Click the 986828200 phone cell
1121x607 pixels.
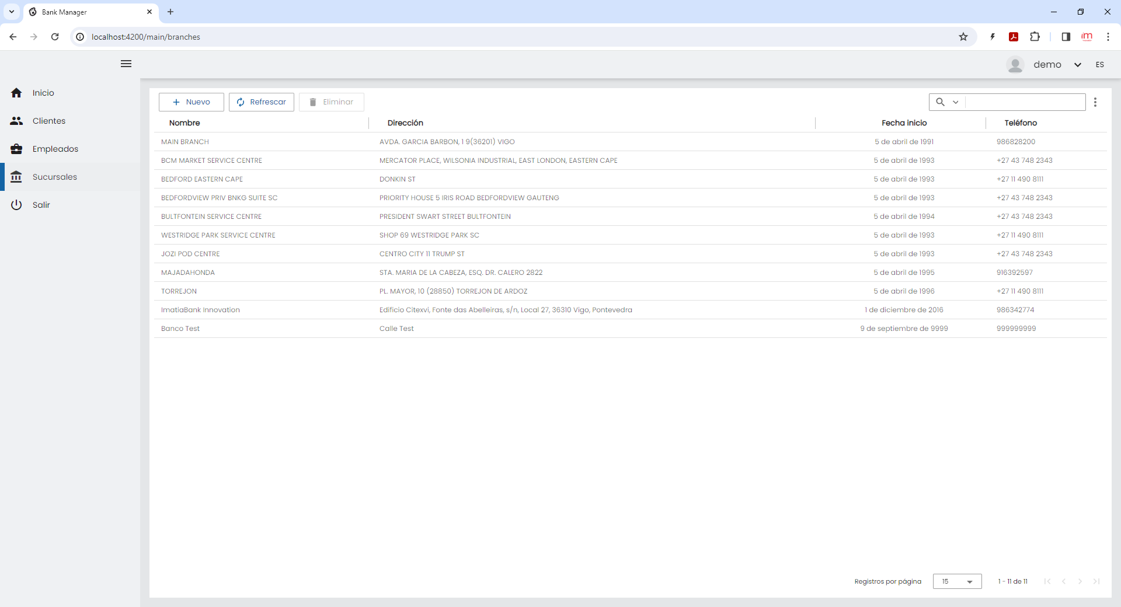[x=1016, y=142]
